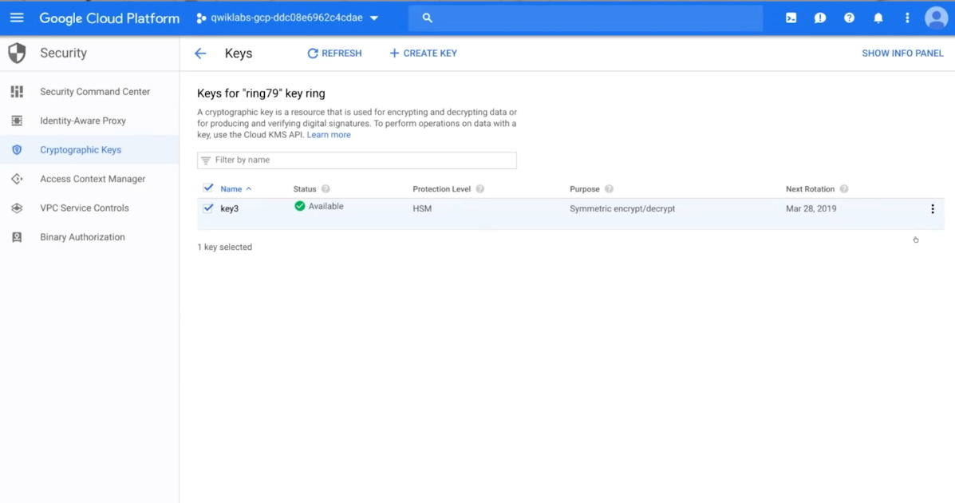Viewport: 955px width, 503px height.
Task: Click the filter icon in filter box
Action: 206,160
